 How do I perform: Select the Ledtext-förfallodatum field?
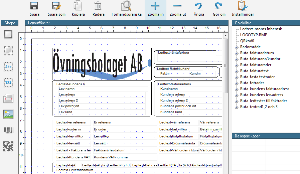pos(178,136)
